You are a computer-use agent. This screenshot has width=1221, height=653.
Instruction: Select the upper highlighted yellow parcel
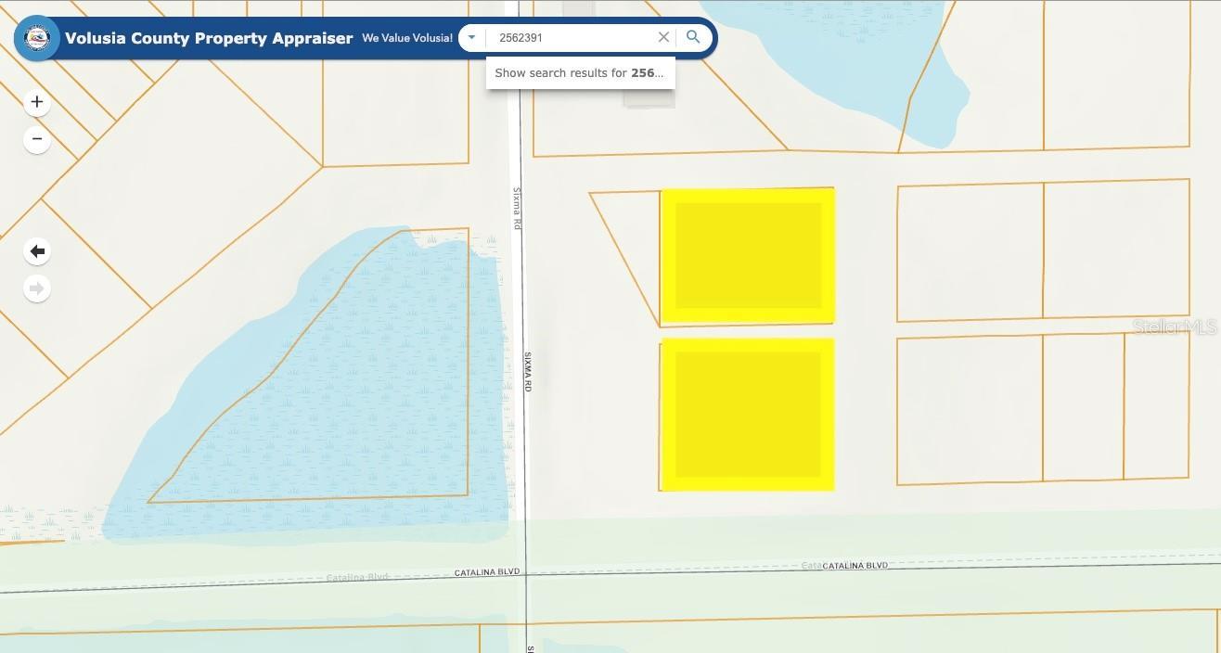pyautogui.click(x=748, y=255)
